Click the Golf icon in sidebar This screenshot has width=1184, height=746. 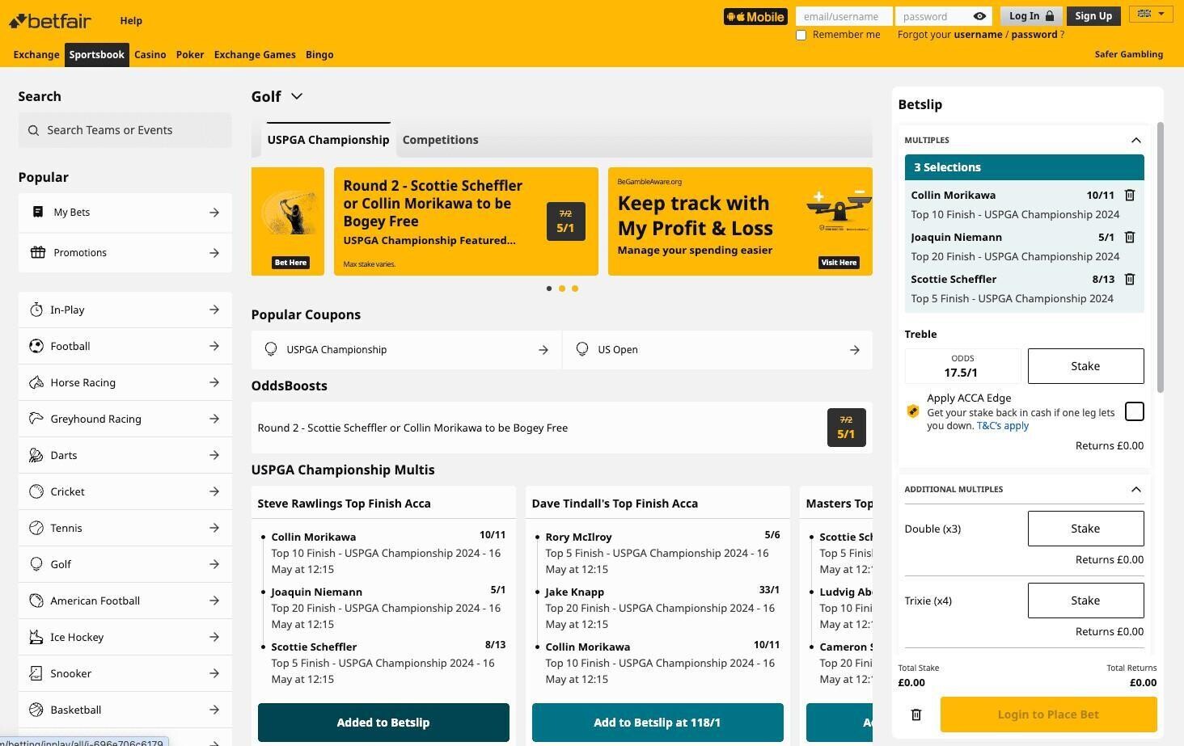click(x=36, y=564)
